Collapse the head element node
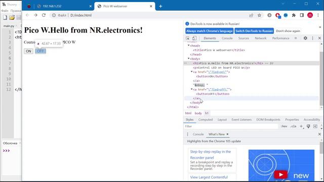The image size is (324, 182). (x=188, y=45)
